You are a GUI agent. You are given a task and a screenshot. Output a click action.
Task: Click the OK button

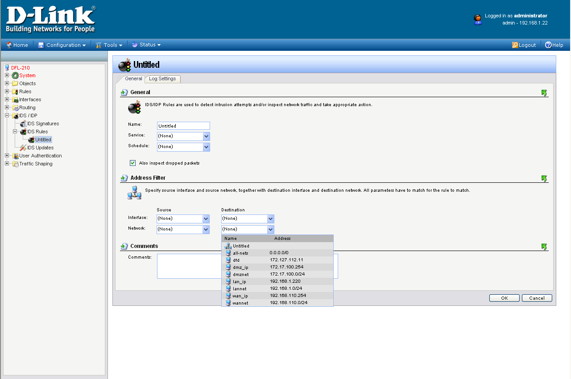[x=505, y=298]
